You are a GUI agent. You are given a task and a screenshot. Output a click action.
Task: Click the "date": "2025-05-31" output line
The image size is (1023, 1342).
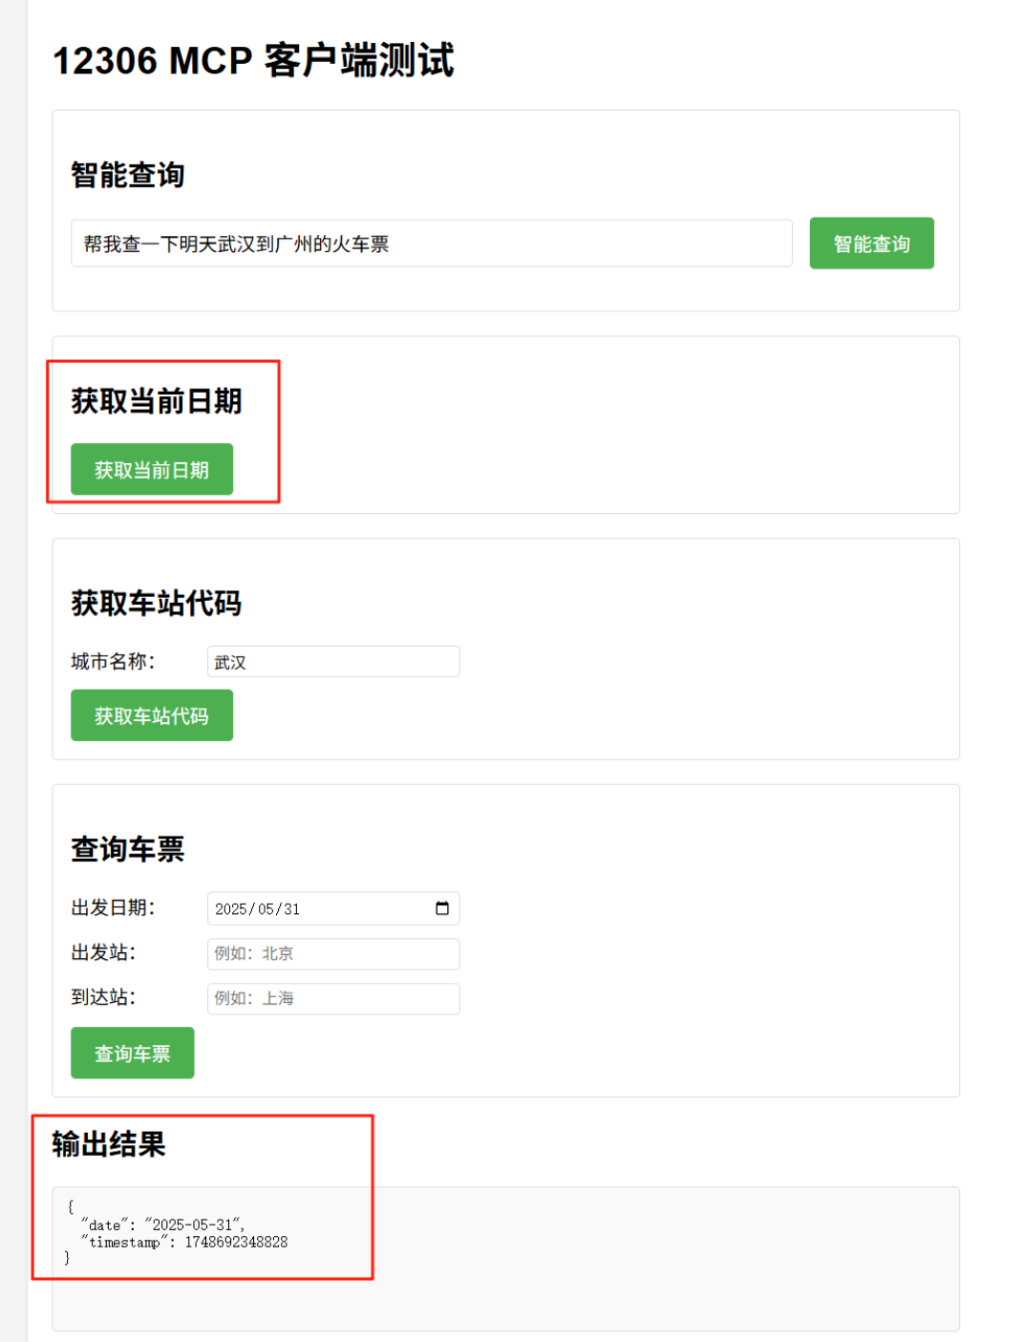[x=163, y=1225]
